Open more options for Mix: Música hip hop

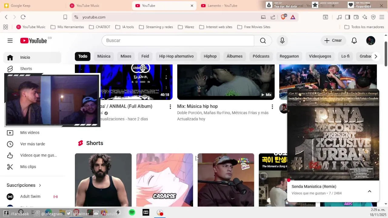[x=272, y=107]
